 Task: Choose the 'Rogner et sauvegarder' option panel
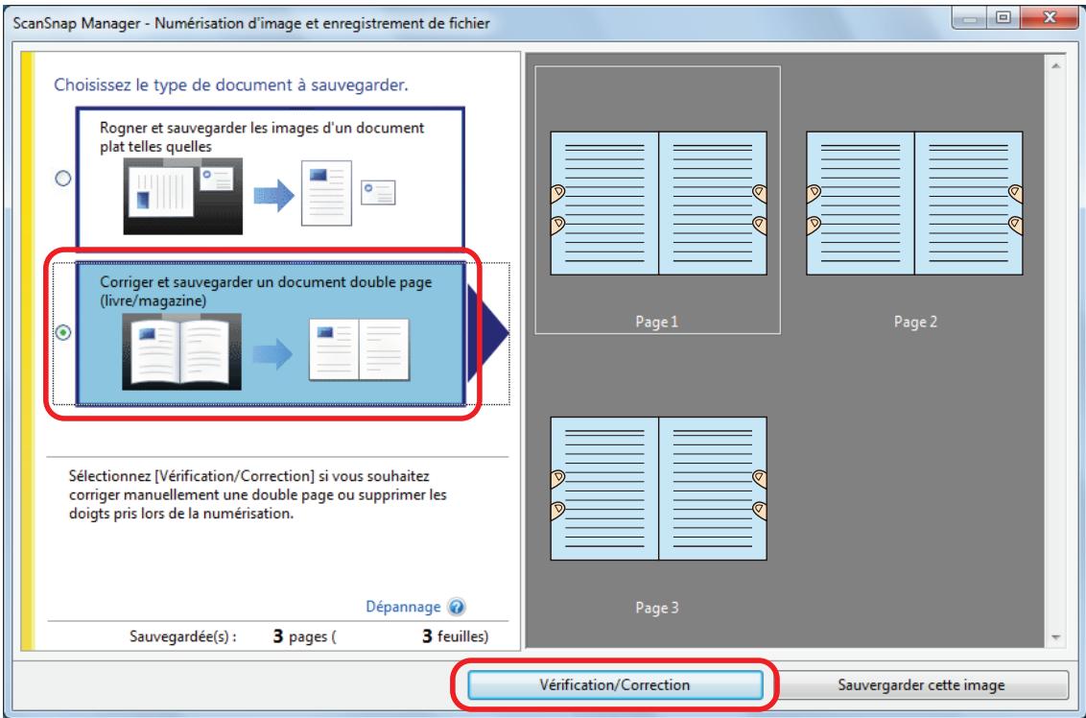271,178
